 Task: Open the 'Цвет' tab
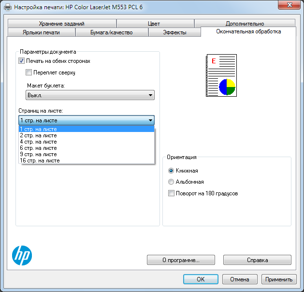click(x=154, y=24)
